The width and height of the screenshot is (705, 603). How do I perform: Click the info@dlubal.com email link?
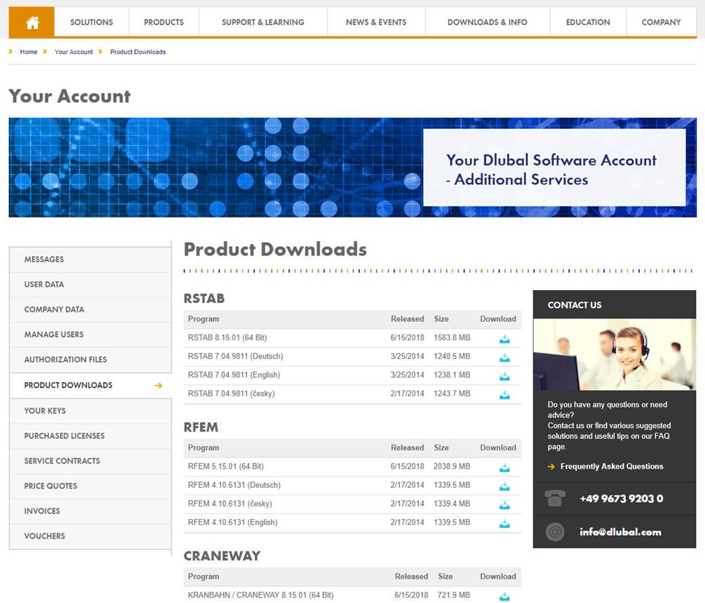[620, 532]
